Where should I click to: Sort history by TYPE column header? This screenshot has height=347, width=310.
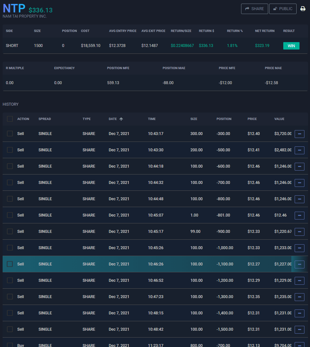click(87, 119)
